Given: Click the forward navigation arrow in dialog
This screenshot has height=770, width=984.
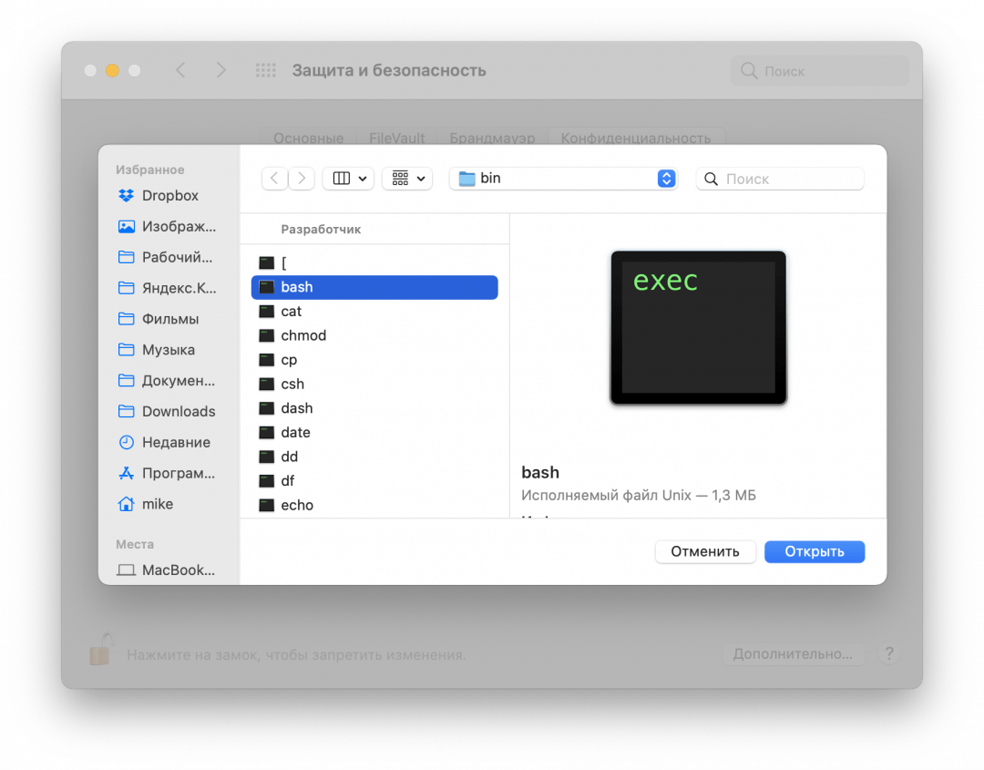Looking at the screenshot, I should point(302,179).
